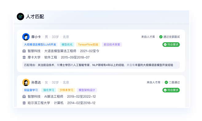Select the 模型优化 tag
The image size is (202, 121).
[67, 45]
